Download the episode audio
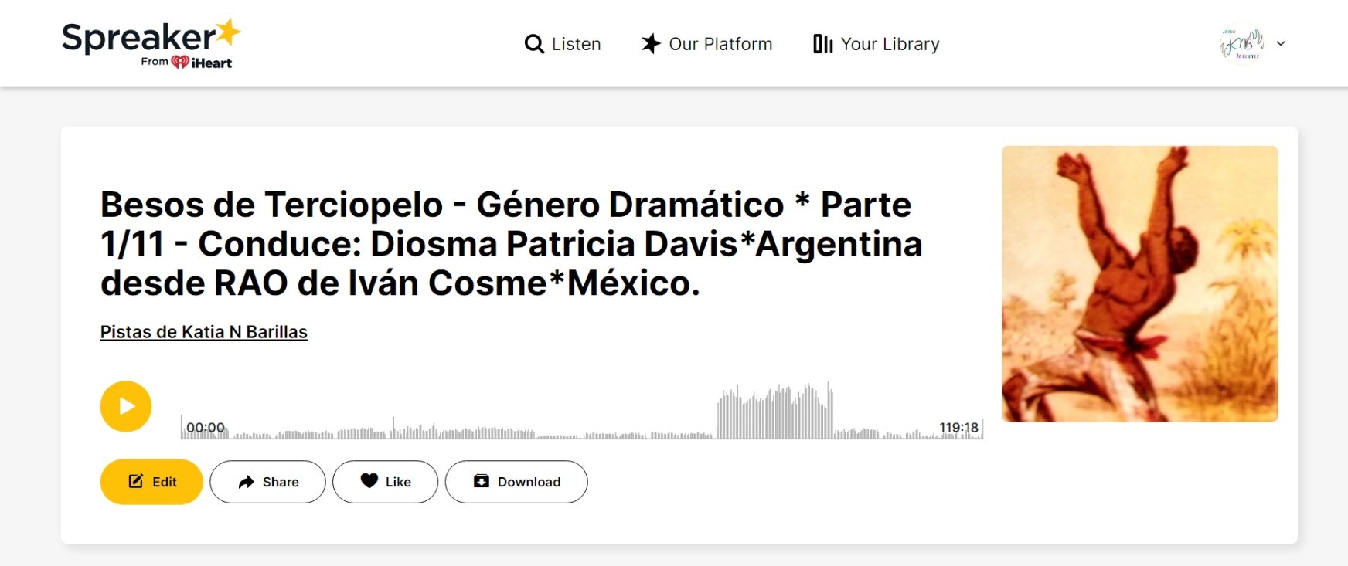Viewport: 1348px width, 566px height. tap(516, 482)
